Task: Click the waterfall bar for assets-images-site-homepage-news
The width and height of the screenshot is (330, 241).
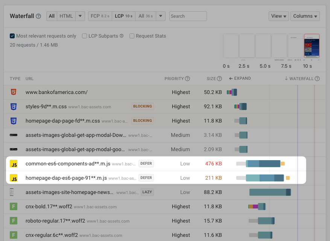Action: tap(269, 192)
